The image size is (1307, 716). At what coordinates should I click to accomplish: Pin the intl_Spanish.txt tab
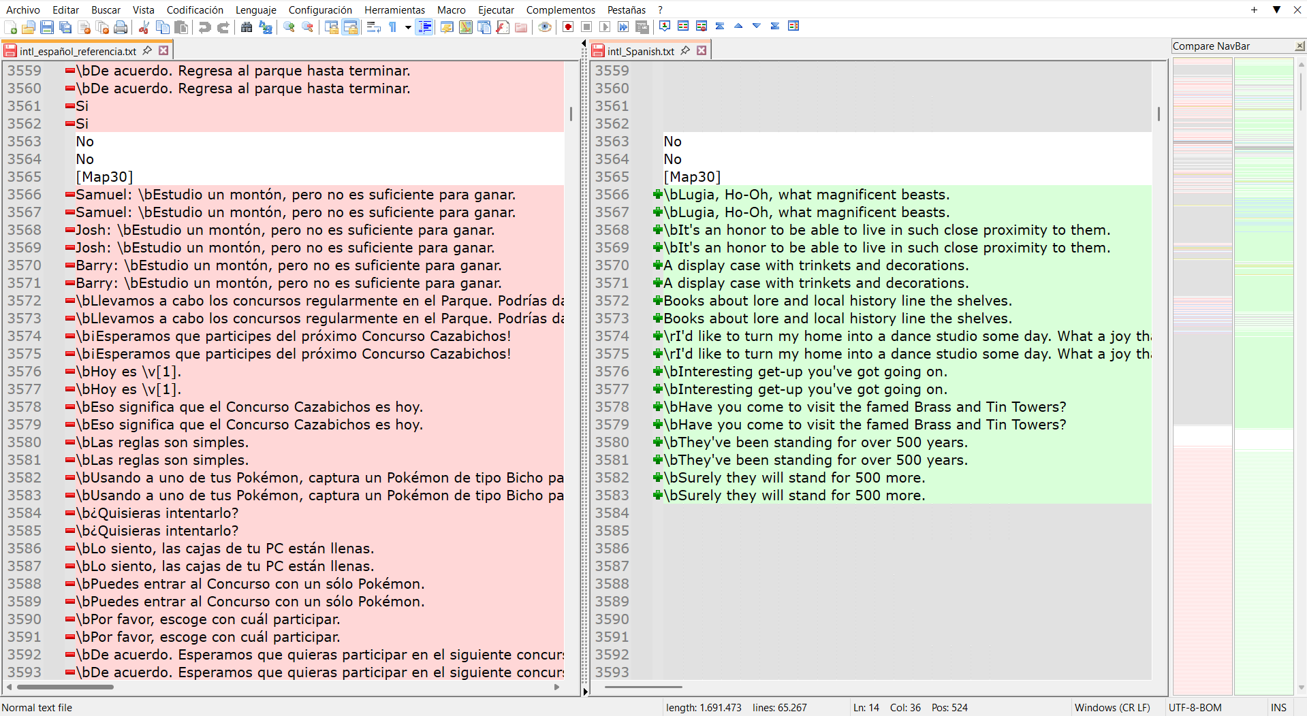tap(685, 50)
